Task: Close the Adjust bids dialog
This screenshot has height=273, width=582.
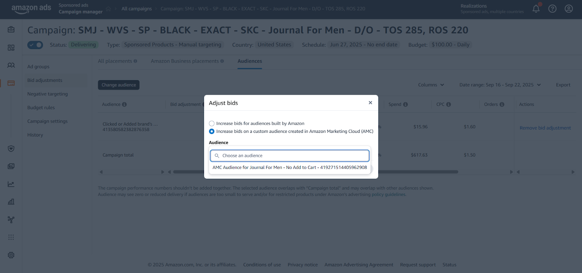Action: (370, 103)
